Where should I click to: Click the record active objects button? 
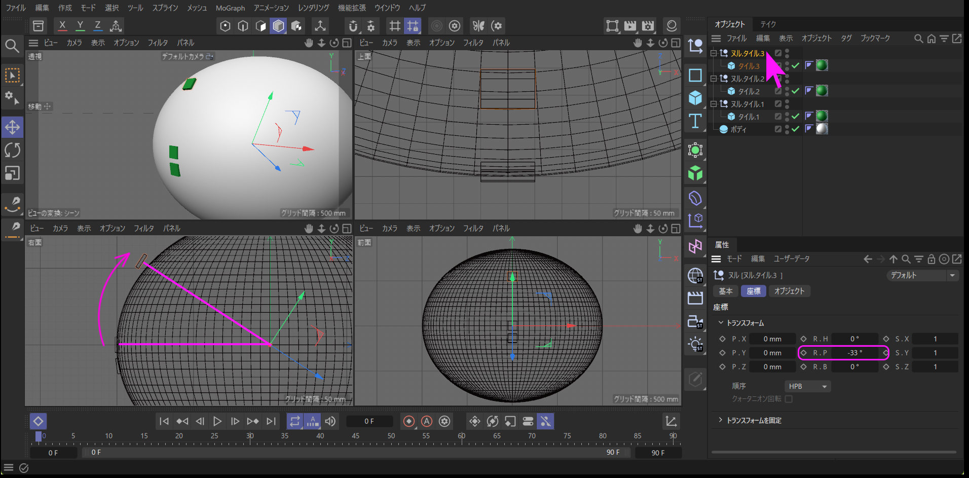point(409,421)
